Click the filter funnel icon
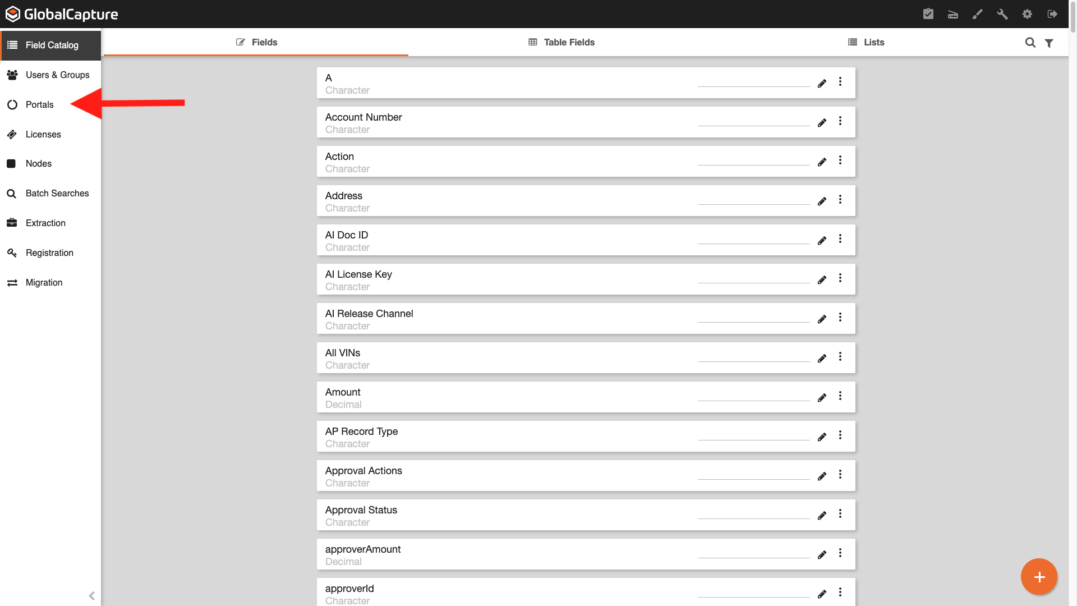 click(x=1049, y=43)
